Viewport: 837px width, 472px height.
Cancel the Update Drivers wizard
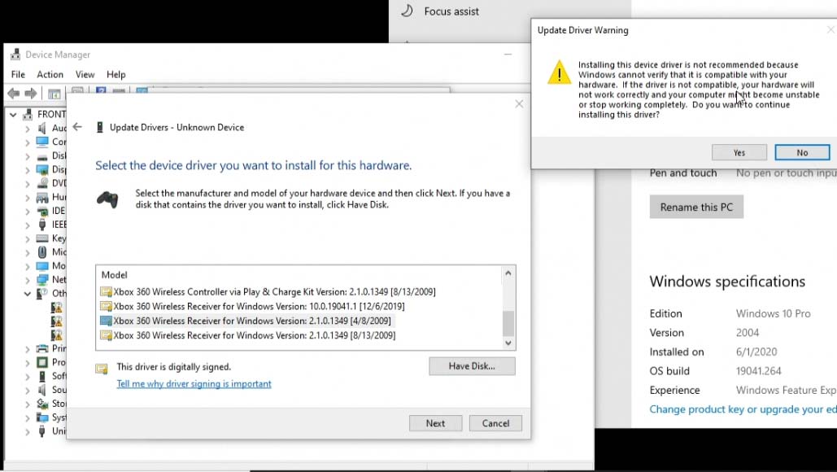click(x=495, y=423)
